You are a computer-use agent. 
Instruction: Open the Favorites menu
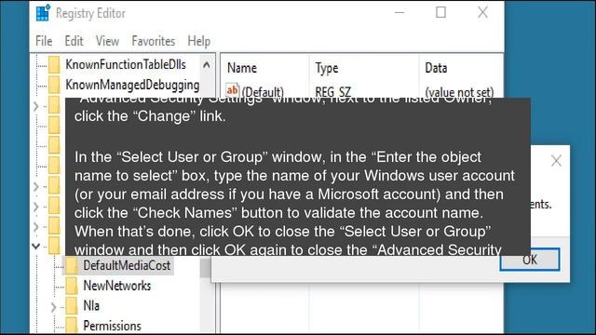[x=153, y=41]
